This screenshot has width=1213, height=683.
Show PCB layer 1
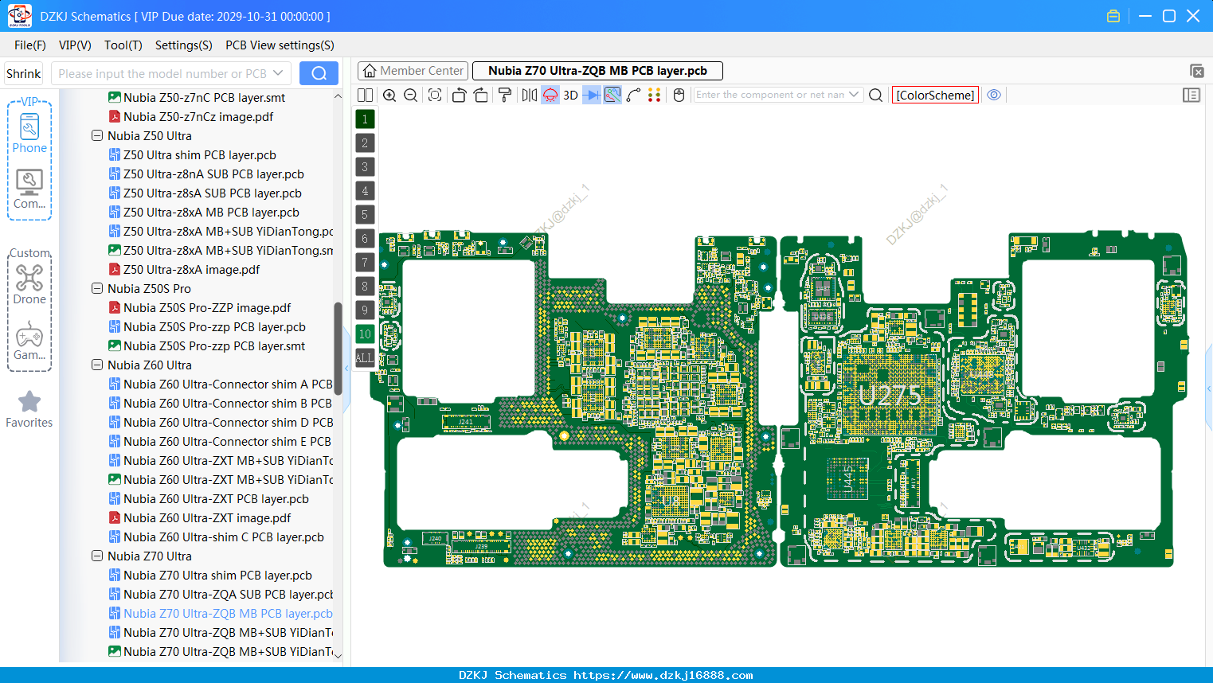click(x=365, y=119)
